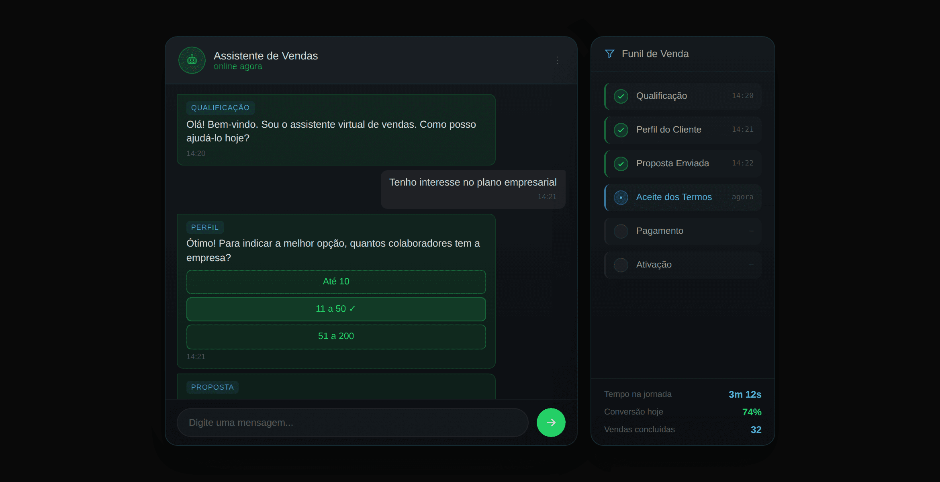
Task: Open the Pagamento funnel step
Action: [683, 231]
